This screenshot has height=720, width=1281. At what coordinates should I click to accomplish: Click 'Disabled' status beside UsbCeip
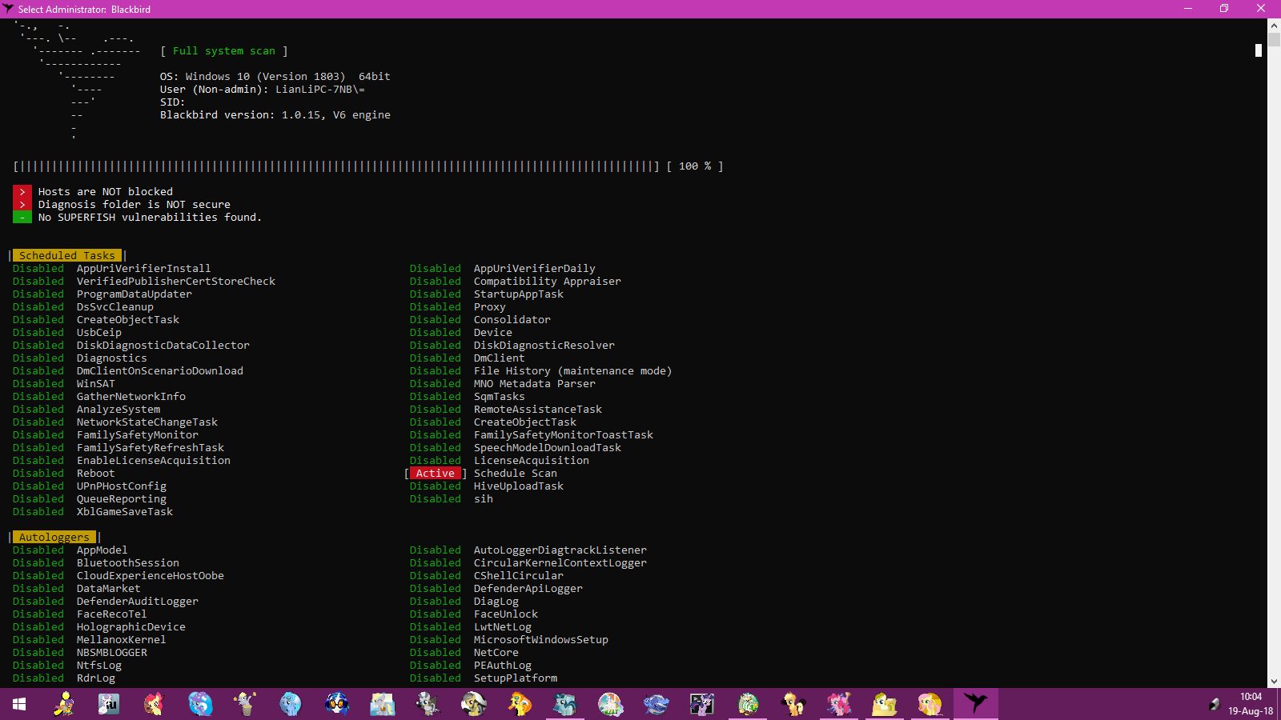click(x=38, y=333)
